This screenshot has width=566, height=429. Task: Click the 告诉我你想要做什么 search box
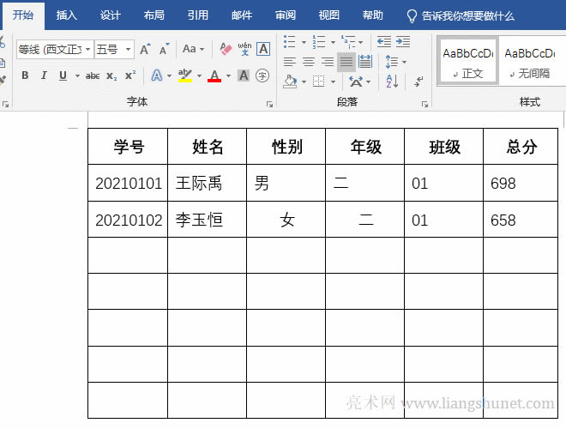coord(461,16)
